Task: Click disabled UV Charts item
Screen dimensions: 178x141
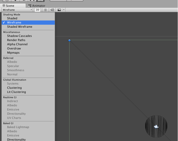Action: click(28, 118)
